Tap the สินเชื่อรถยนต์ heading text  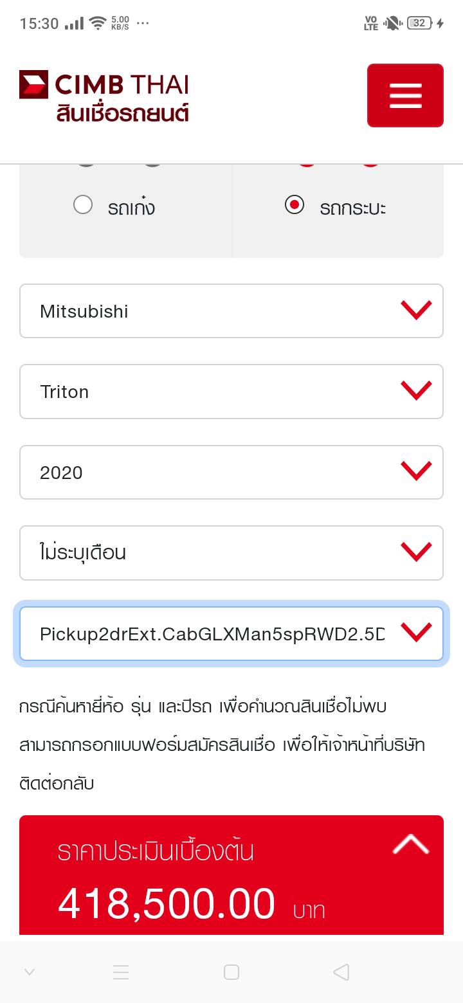tap(122, 113)
